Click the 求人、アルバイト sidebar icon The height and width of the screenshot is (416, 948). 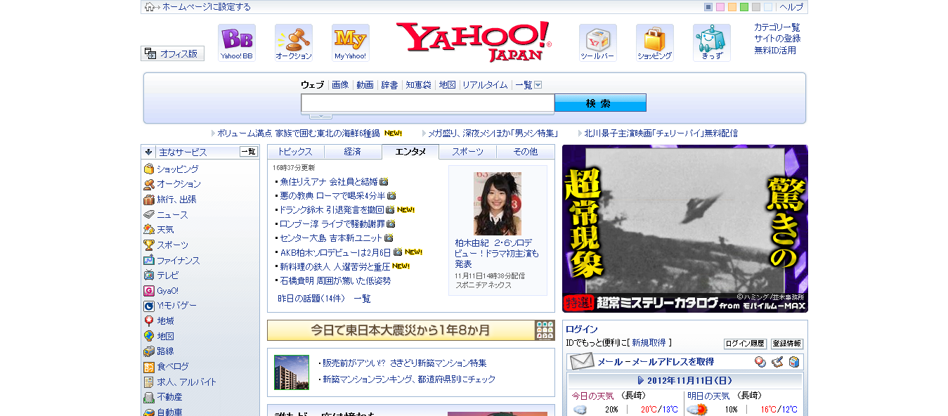[x=149, y=382]
